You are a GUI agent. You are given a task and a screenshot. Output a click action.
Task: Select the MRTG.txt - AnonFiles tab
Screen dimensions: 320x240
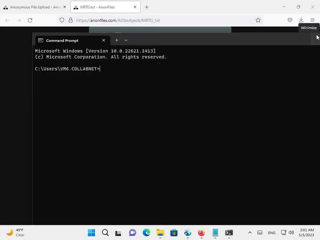[105, 7]
